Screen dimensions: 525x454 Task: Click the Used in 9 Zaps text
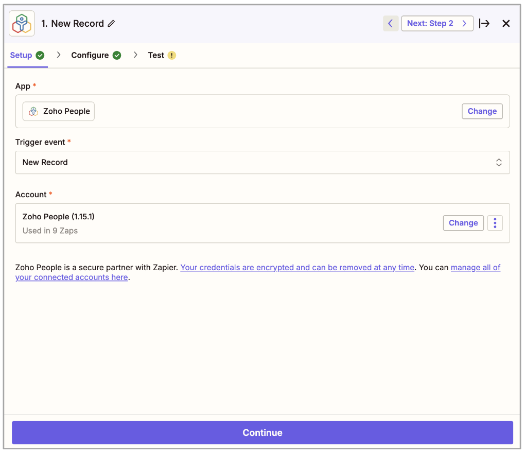50,231
